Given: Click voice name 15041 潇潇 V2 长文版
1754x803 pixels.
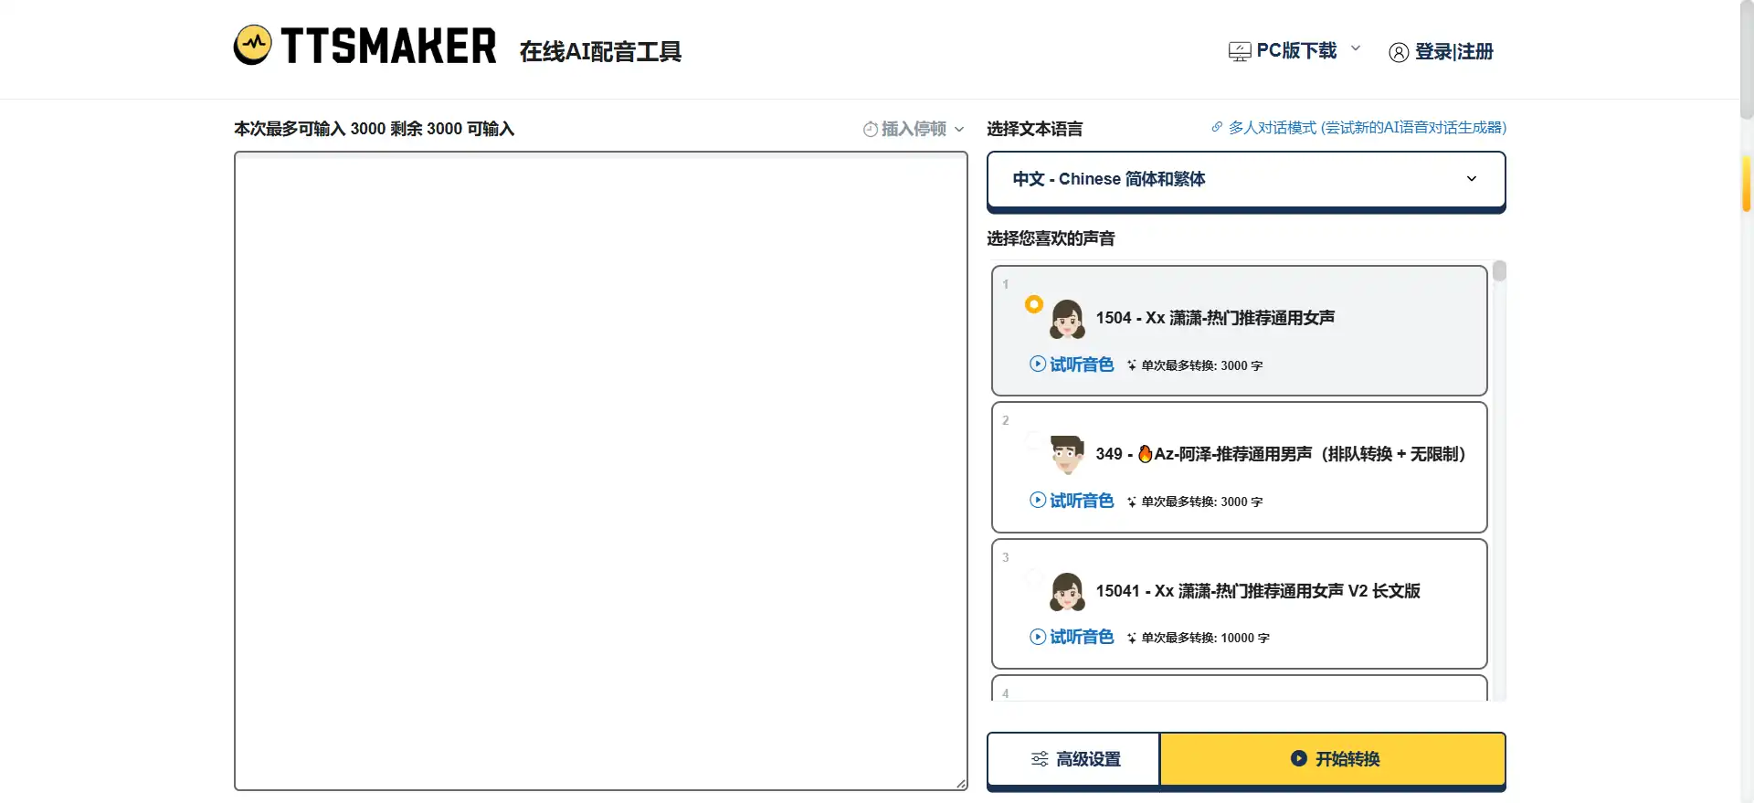Looking at the screenshot, I should point(1258,591).
